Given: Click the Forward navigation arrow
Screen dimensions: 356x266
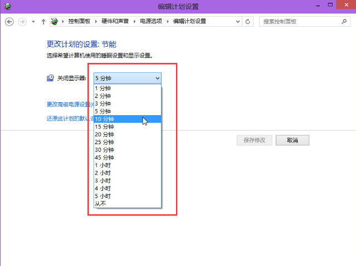Looking at the screenshot, I should click(22, 21).
